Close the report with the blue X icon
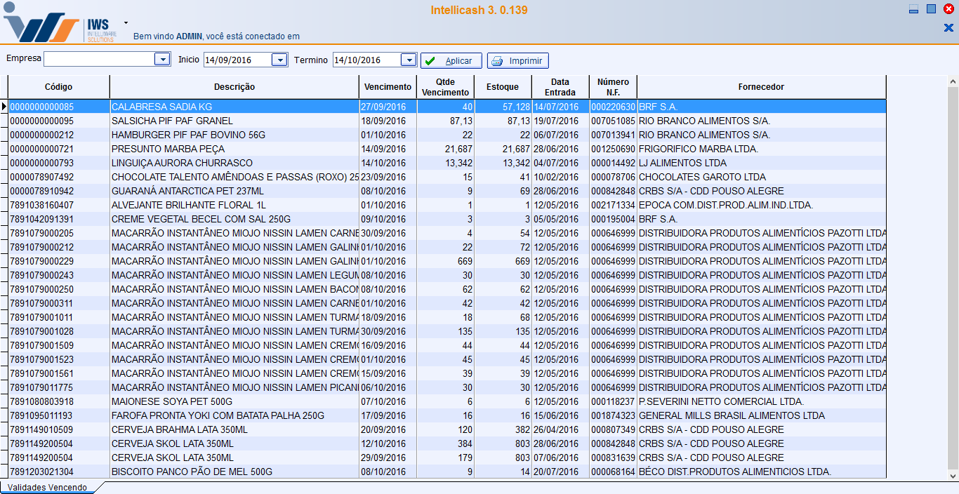Image resolution: width=959 pixels, height=494 pixels. pos(948,28)
